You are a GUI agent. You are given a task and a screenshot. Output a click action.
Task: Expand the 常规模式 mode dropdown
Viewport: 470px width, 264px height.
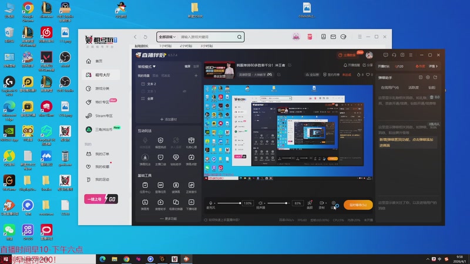tap(146, 66)
